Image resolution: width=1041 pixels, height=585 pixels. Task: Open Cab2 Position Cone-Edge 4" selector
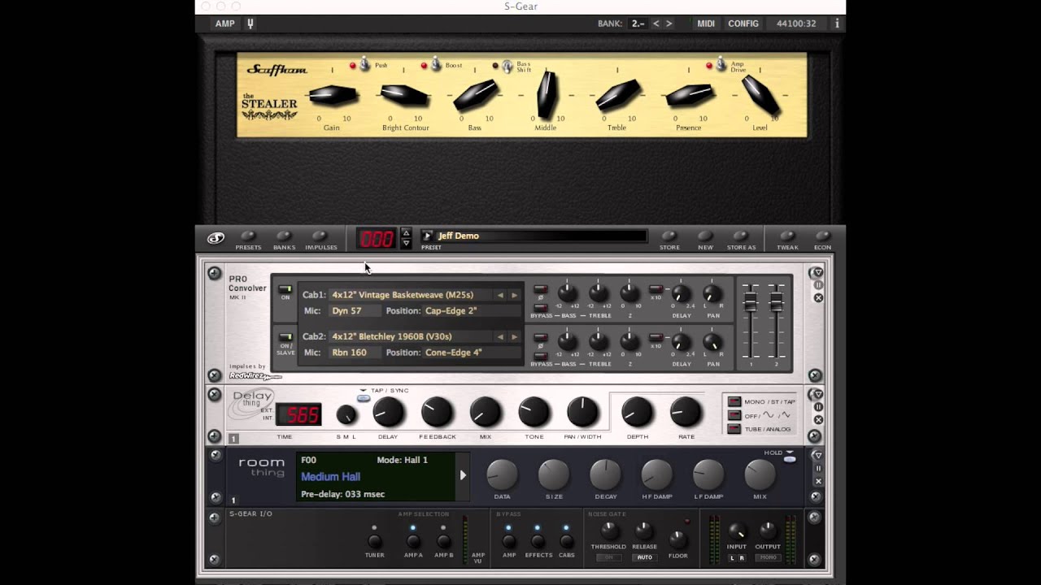[470, 353]
